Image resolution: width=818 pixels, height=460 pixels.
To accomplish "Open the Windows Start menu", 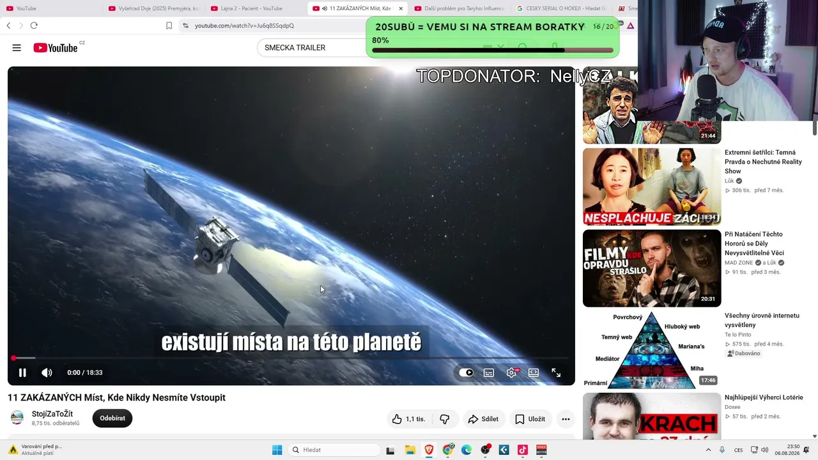I will tap(277, 450).
